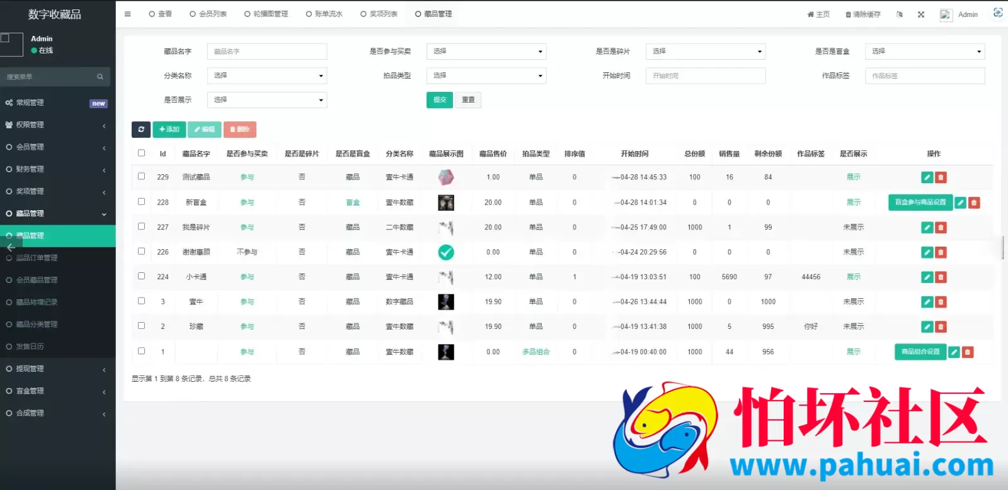
Task: Click green edit icon for row 2 珍藏
Action: click(x=927, y=326)
